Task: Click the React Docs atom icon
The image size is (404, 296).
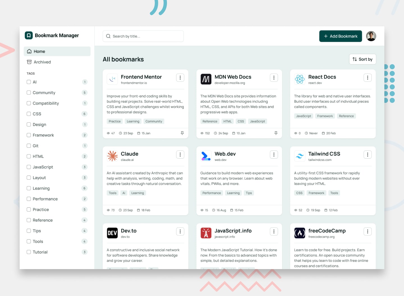Action: 300,79
